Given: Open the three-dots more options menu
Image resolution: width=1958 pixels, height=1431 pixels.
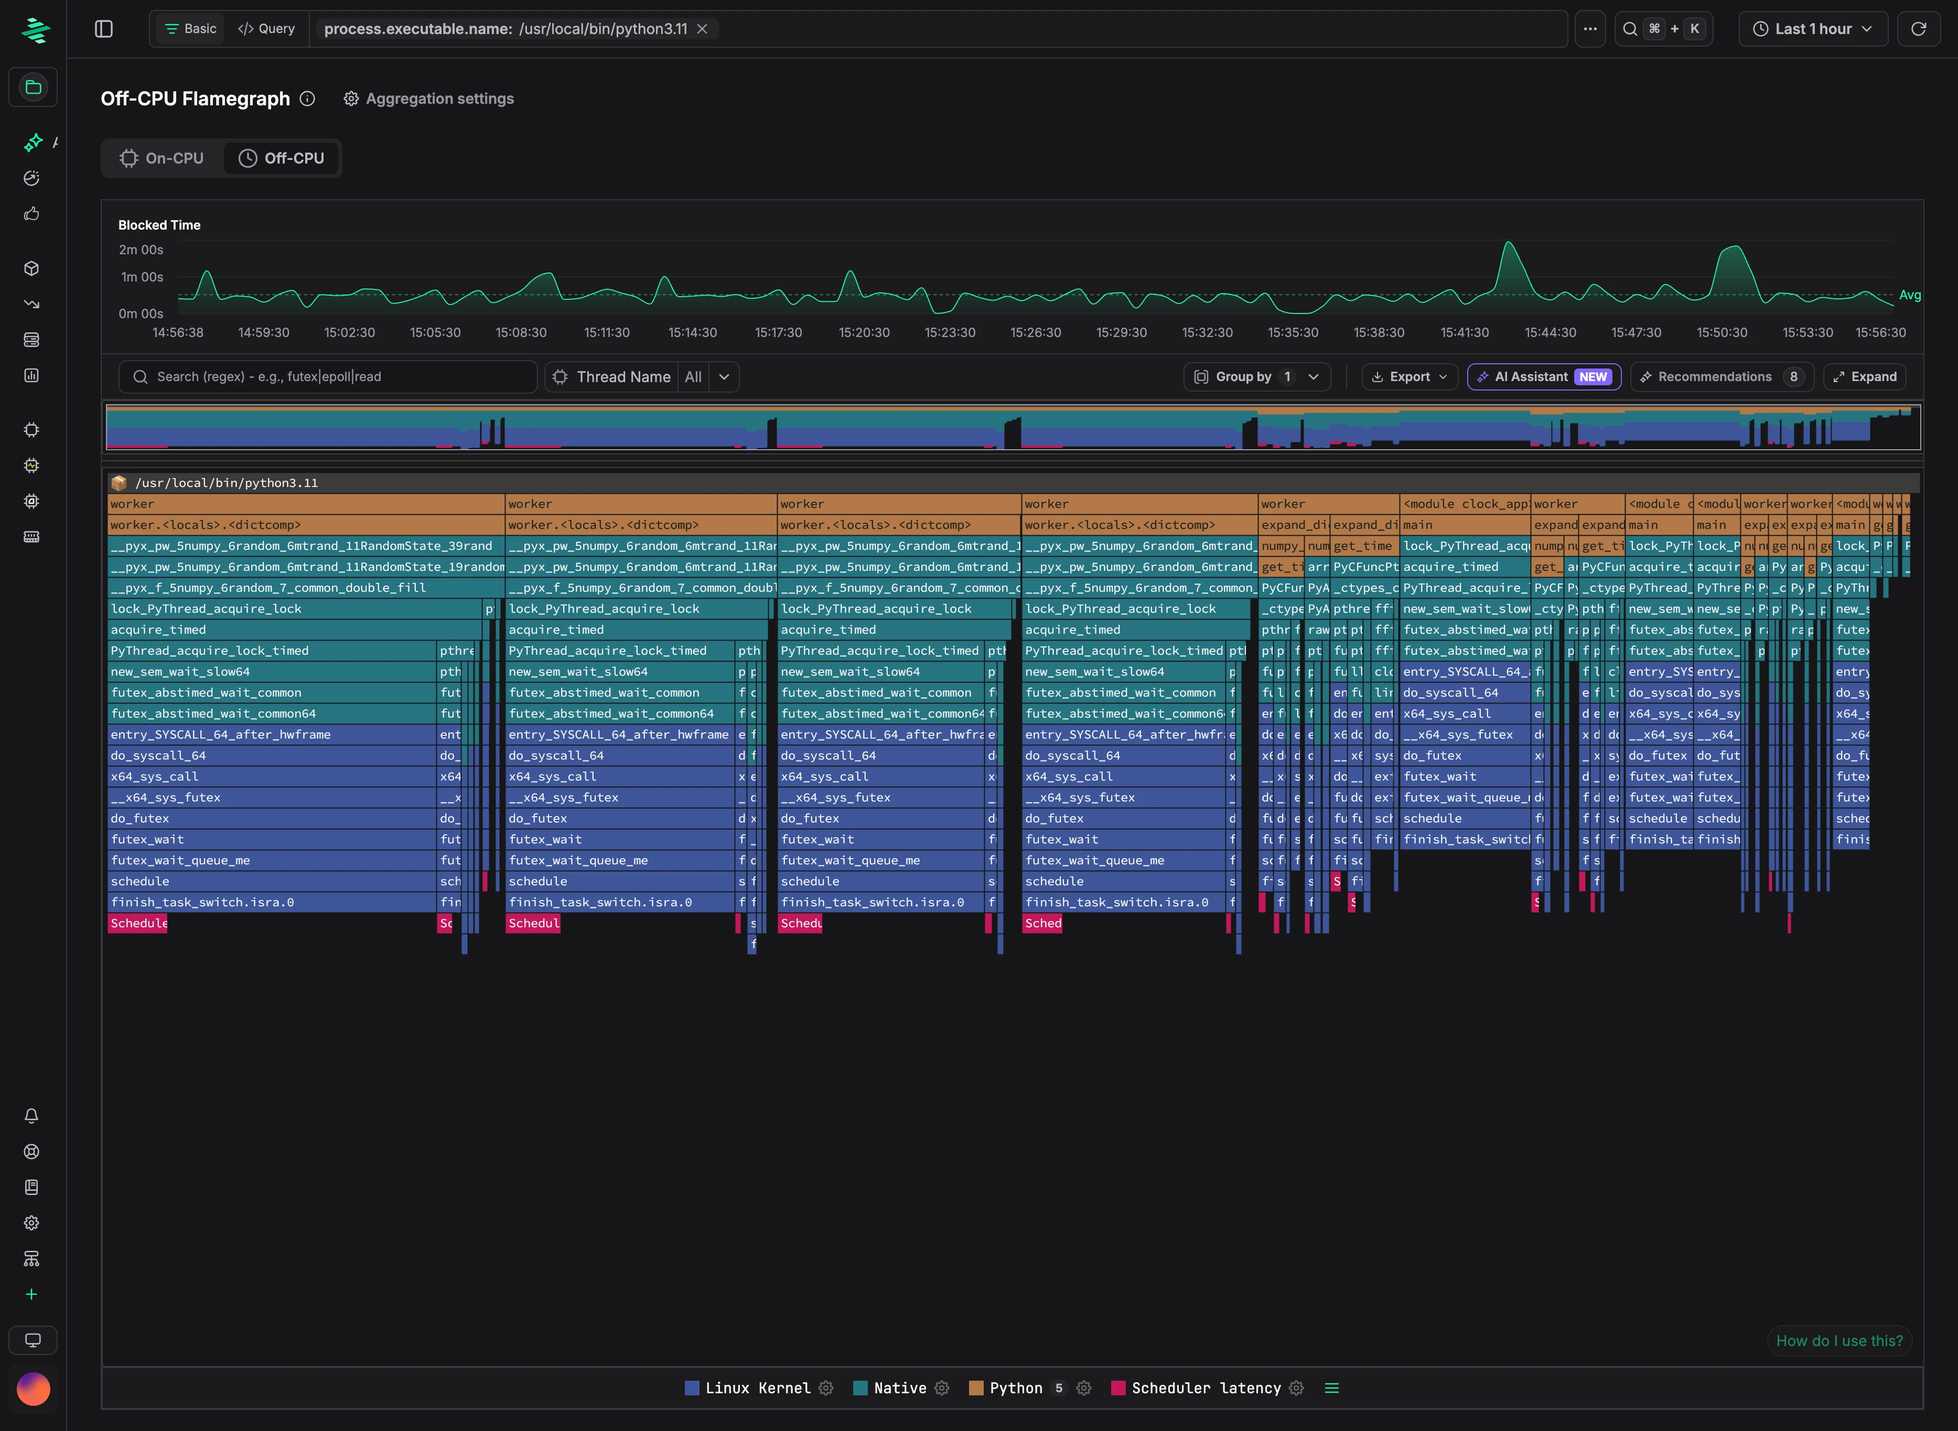Looking at the screenshot, I should [1590, 29].
